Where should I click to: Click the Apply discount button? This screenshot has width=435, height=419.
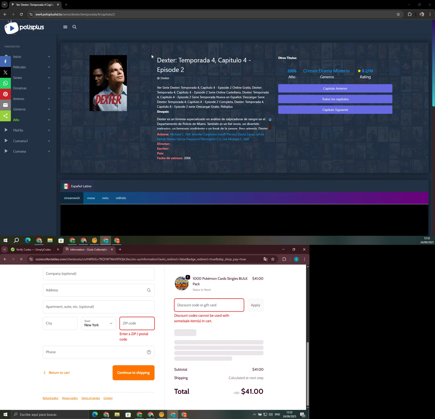(x=255, y=305)
